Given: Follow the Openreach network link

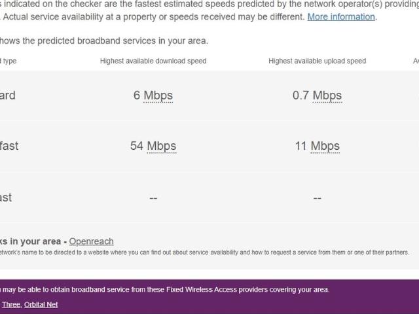Looking at the screenshot, I should 91,241.
